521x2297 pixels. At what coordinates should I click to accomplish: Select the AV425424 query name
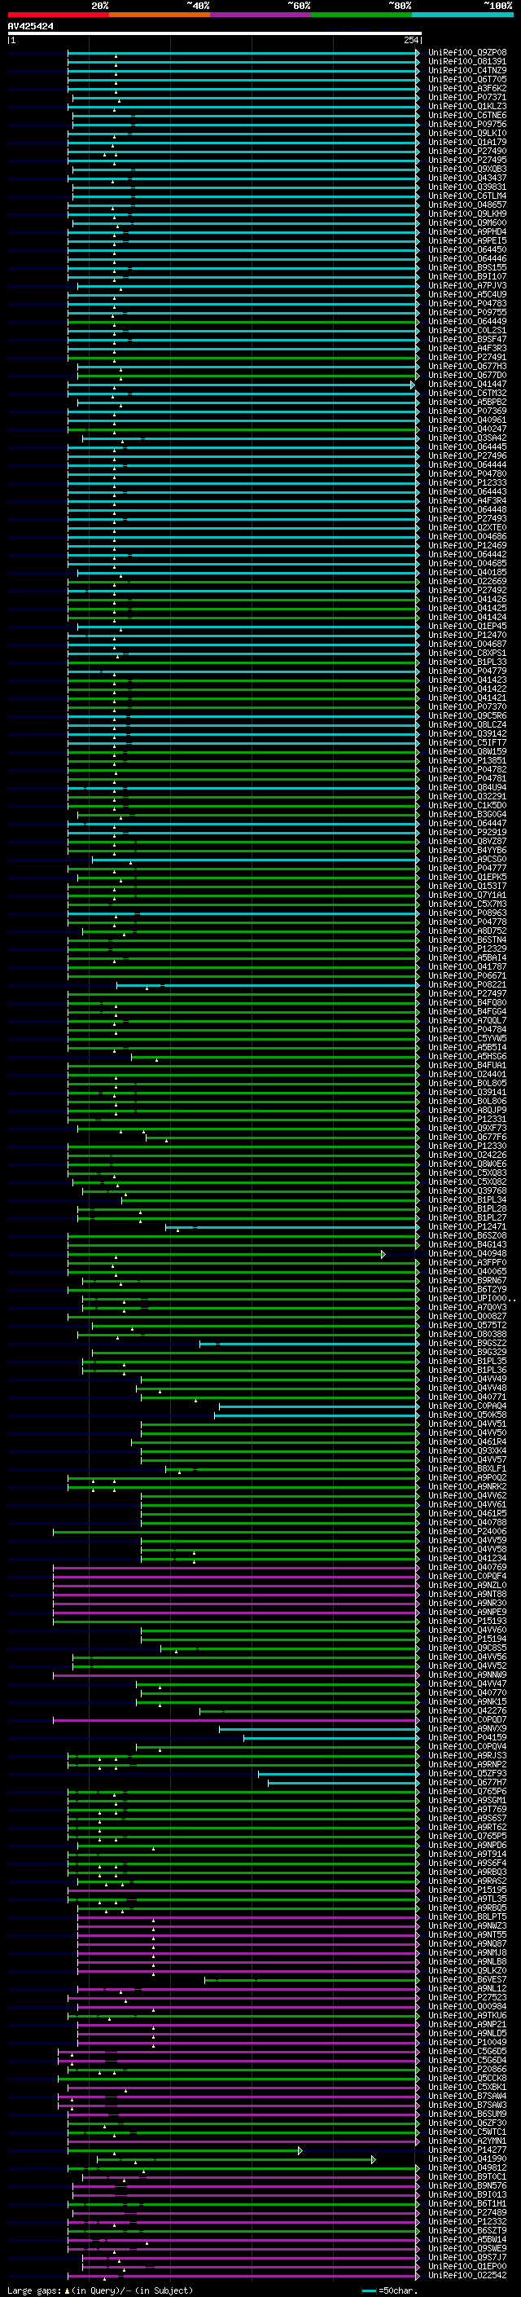30,27
